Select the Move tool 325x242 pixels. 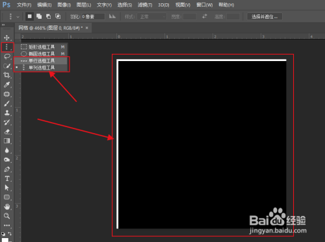pyautogui.click(x=6, y=38)
